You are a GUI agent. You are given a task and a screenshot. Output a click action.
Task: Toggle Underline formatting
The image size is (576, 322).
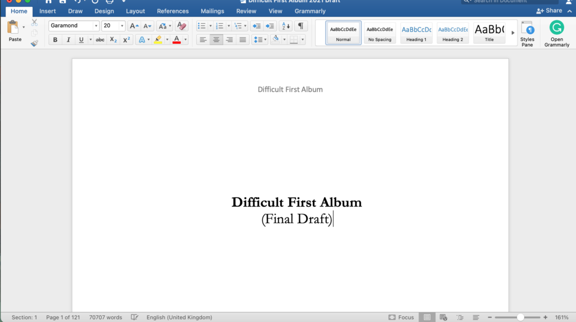(81, 40)
